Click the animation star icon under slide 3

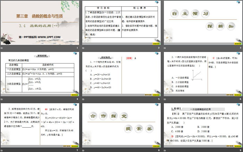(165, 48)
